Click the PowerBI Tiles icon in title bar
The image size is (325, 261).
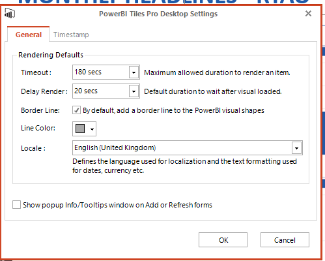coord(10,13)
